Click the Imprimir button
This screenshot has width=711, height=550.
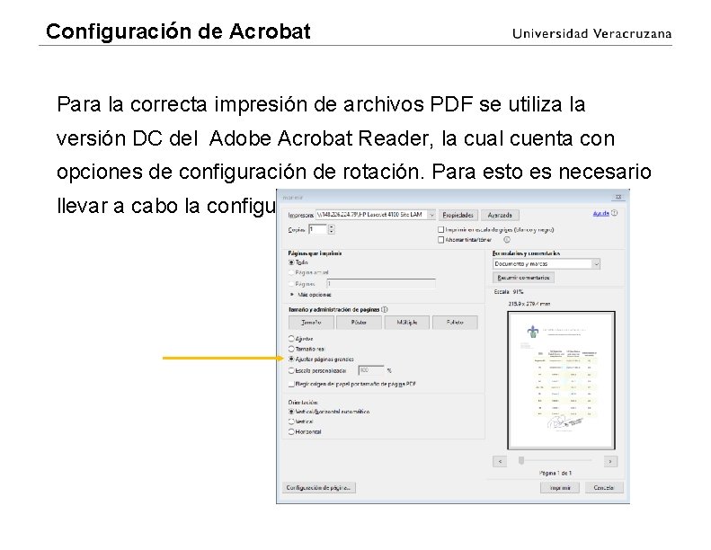[x=560, y=488]
